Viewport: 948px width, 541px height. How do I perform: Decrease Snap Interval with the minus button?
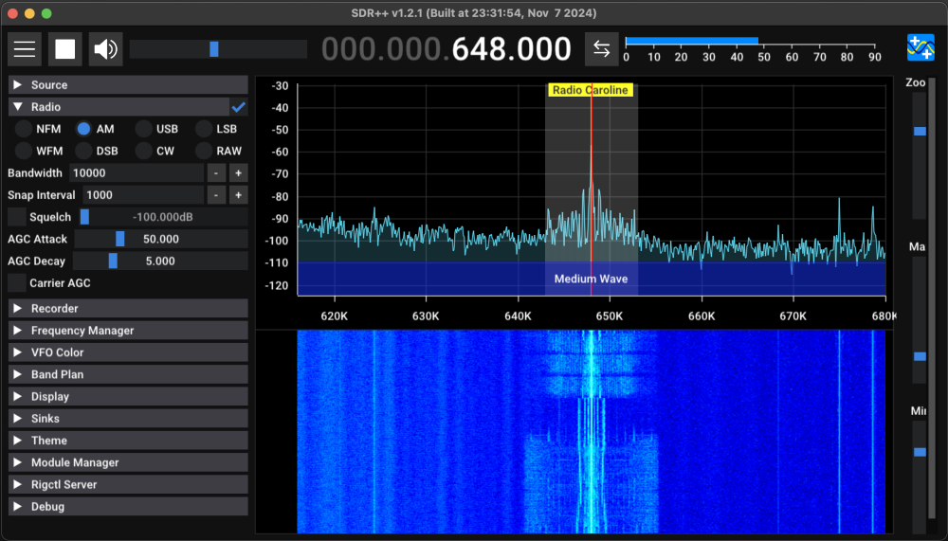point(216,195)
